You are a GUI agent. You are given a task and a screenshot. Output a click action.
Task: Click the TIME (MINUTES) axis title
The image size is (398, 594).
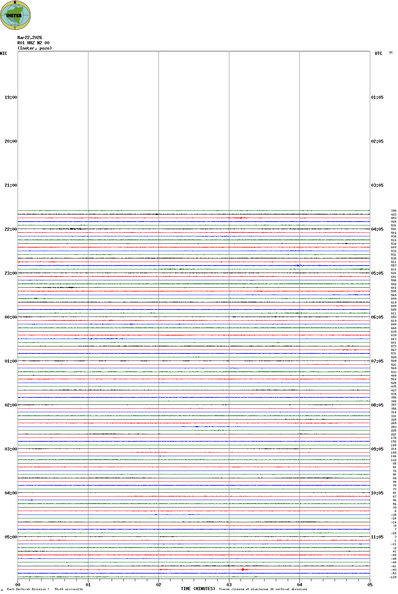point(198,589)
